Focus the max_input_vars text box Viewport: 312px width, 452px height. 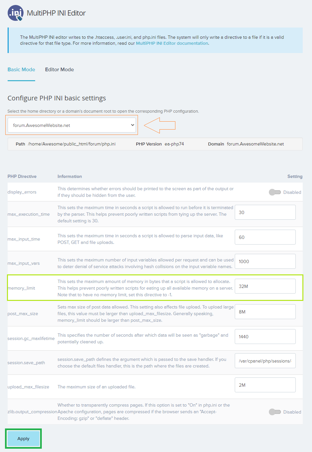(265, 261)
